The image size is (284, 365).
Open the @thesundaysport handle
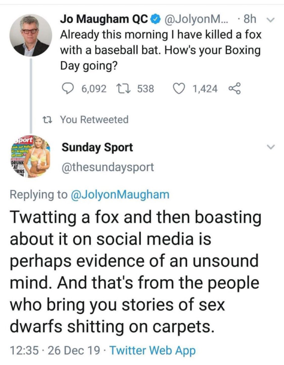[108, 167]
